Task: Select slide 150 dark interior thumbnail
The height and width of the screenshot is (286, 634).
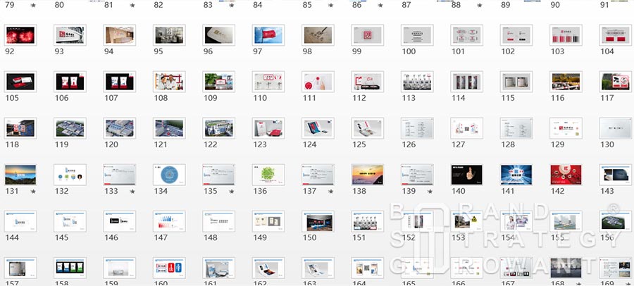Action: click(318, 220)
